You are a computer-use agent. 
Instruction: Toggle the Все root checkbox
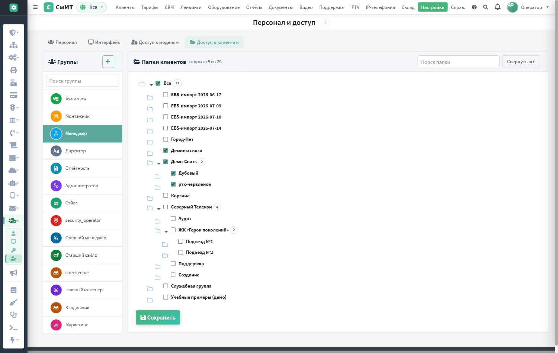click(x=158, y=83)
